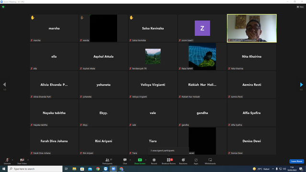
Task: Focus the 'Type here to search' taskbar box
Action: (35, 169)
